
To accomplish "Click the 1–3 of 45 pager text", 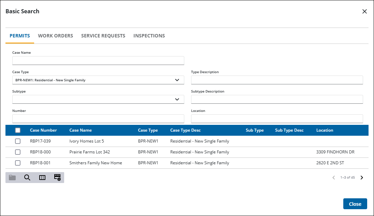I will click(347, 178).
